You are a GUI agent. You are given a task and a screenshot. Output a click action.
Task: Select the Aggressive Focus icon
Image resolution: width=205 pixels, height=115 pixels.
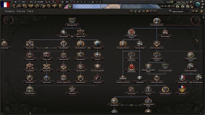(x=80, y=32)
